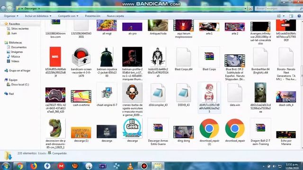Open the address bar history dropdown arrow

245,8
